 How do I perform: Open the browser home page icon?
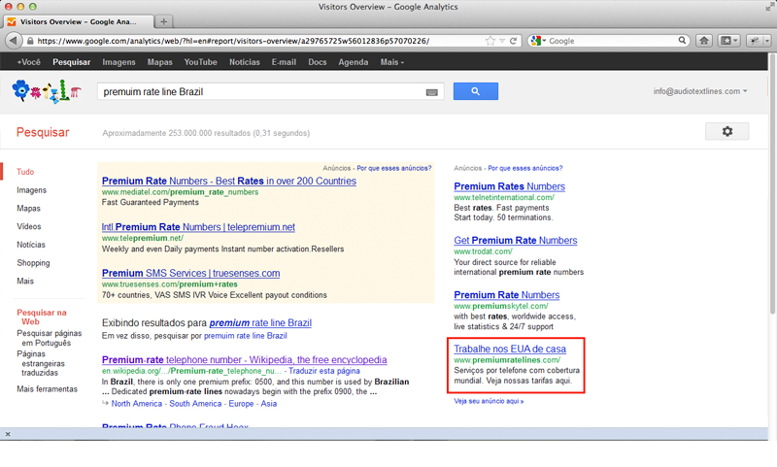[x=703, y=41]
